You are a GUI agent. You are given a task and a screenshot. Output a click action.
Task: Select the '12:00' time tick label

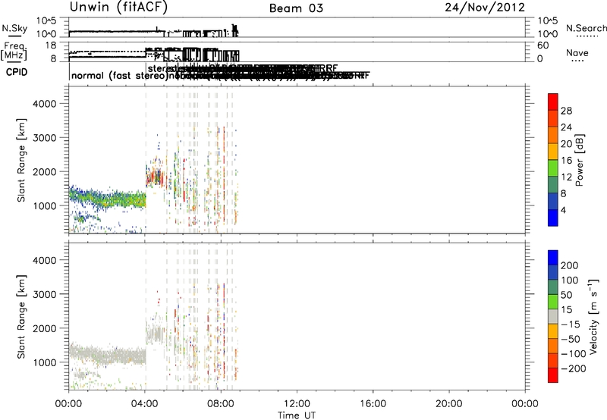point(297,404)
